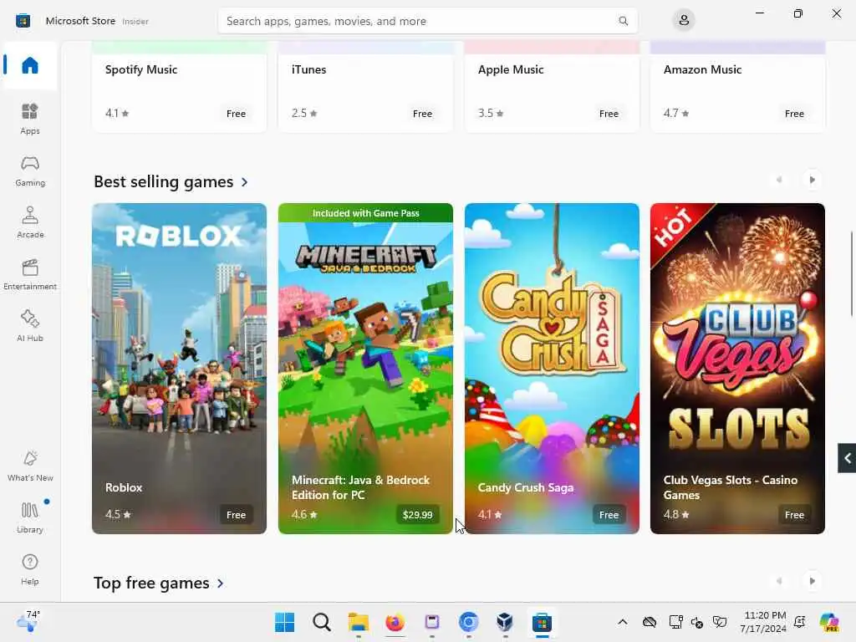Show next Top free games

(812, 581)
